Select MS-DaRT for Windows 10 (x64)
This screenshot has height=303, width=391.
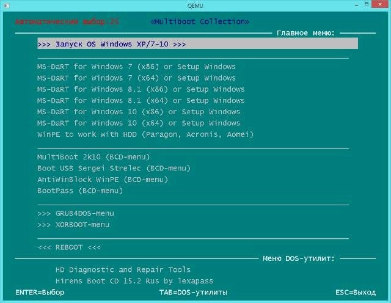[x=139, y=123]
